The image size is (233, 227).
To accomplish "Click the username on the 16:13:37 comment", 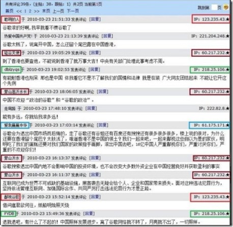I will 12,158.
